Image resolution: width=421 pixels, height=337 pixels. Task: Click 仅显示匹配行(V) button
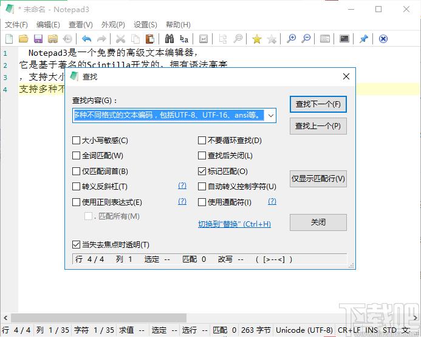click(318, 179)
